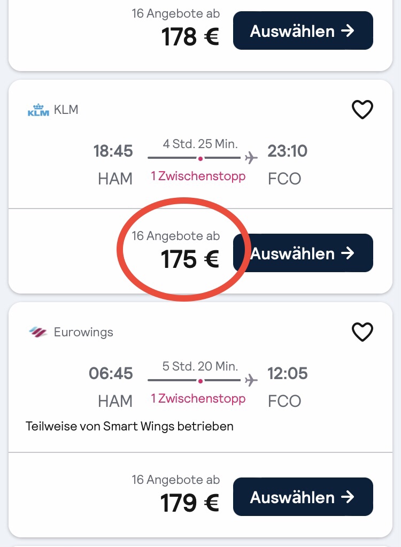Click the "Teilweise von Smart Wings betrieben" note
The height and width of the screenshot is (547, 401).
click(x=129, y=426)
